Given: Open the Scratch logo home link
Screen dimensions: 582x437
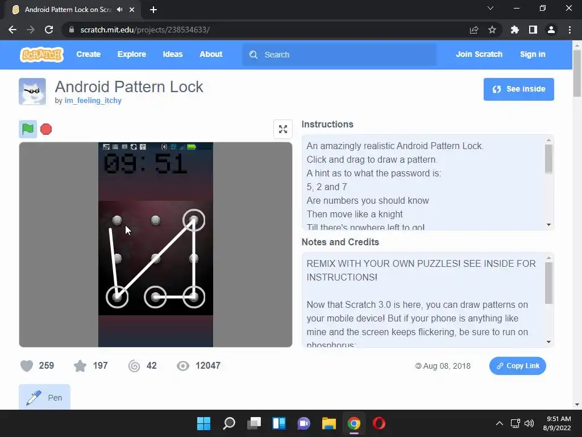Looking at the screenshot, I should [41, 55].
